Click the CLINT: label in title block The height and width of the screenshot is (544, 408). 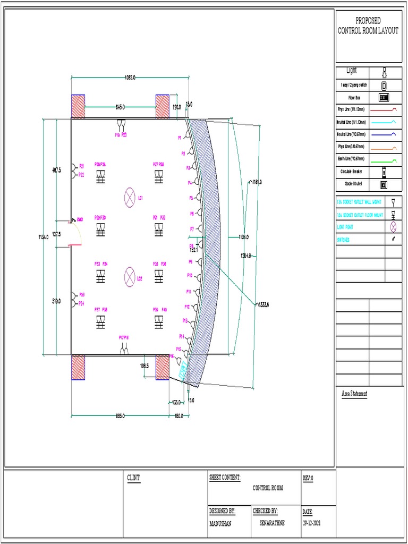tap(134, 478)
